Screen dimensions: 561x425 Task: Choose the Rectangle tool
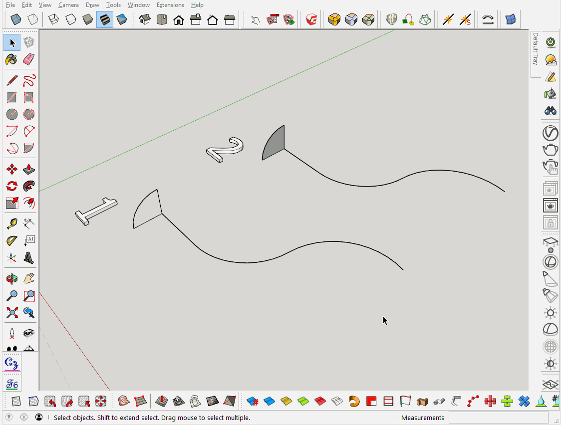click(x=12, y=97)
